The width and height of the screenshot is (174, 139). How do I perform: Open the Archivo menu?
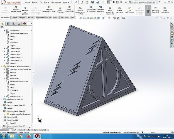(27, 2)
